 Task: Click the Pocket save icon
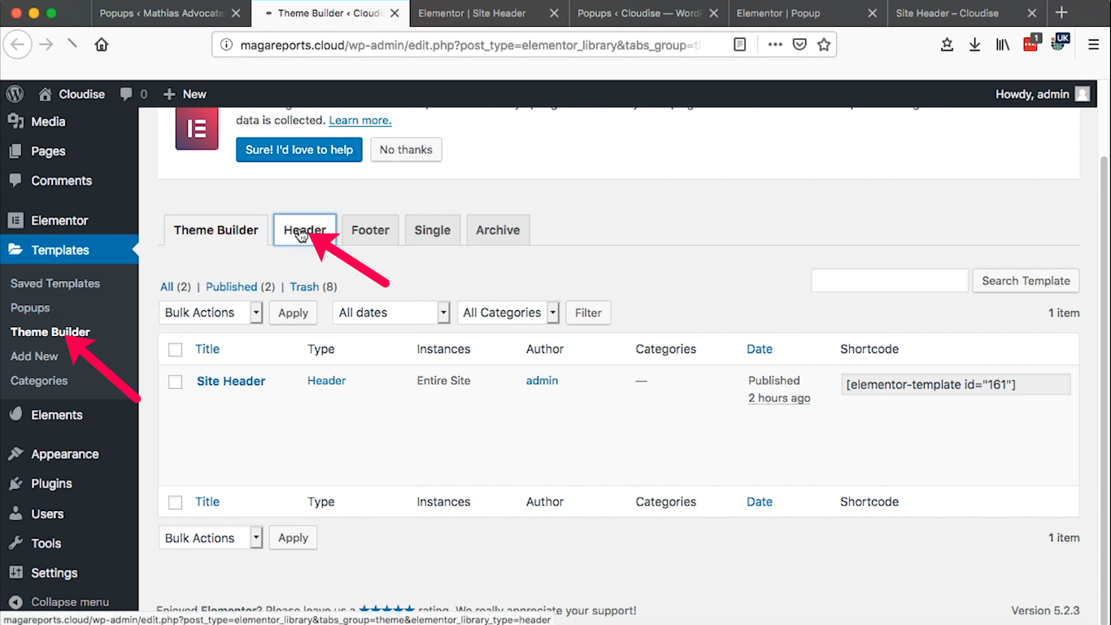[799, 45]
